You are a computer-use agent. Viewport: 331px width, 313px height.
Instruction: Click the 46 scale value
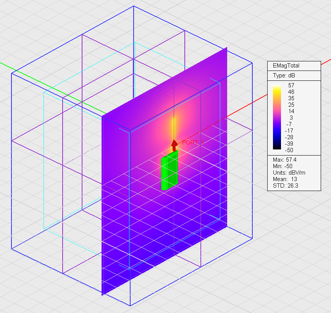pos(291,92)
